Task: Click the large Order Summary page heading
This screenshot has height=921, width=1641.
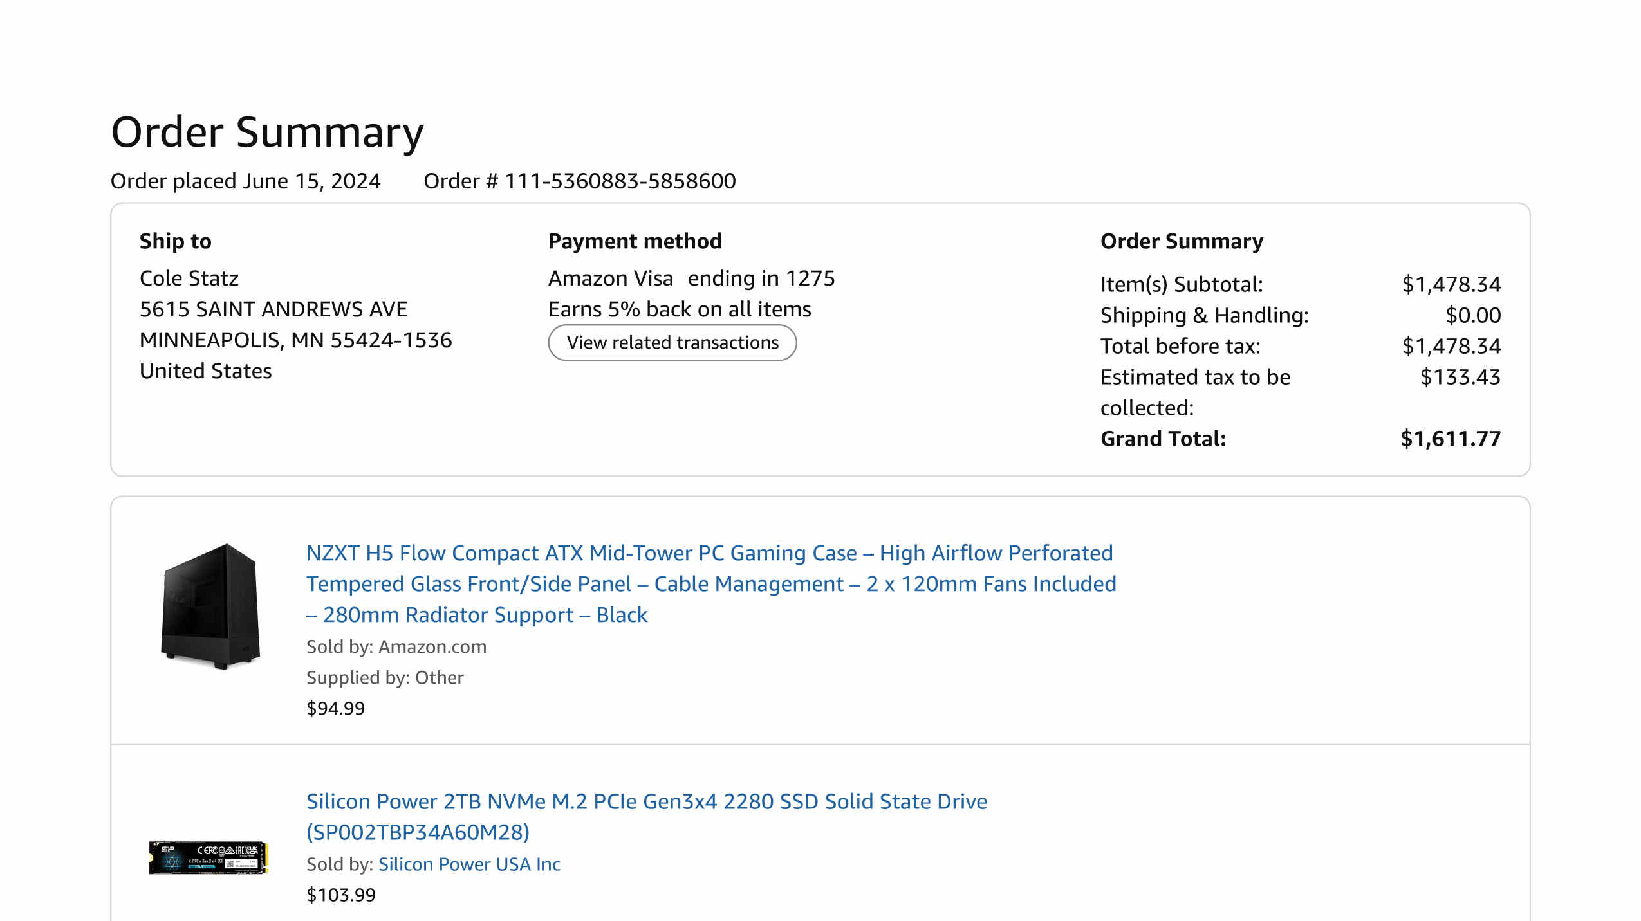Action: pyautogui.click(x=267, y=132)
